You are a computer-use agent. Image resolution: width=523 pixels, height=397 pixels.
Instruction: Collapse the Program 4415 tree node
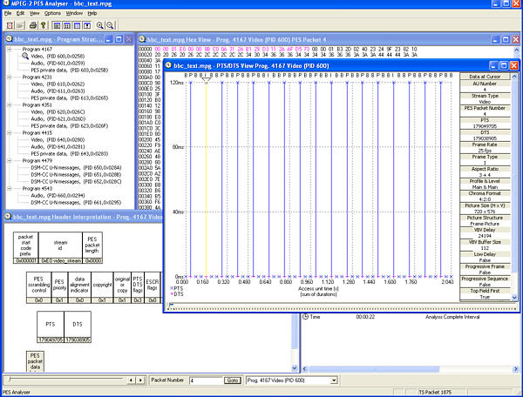point(10,132)
